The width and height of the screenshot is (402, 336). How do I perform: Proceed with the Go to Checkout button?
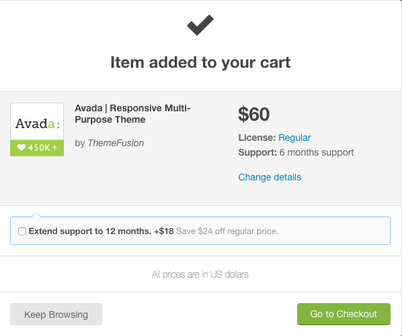coord(344,314)
